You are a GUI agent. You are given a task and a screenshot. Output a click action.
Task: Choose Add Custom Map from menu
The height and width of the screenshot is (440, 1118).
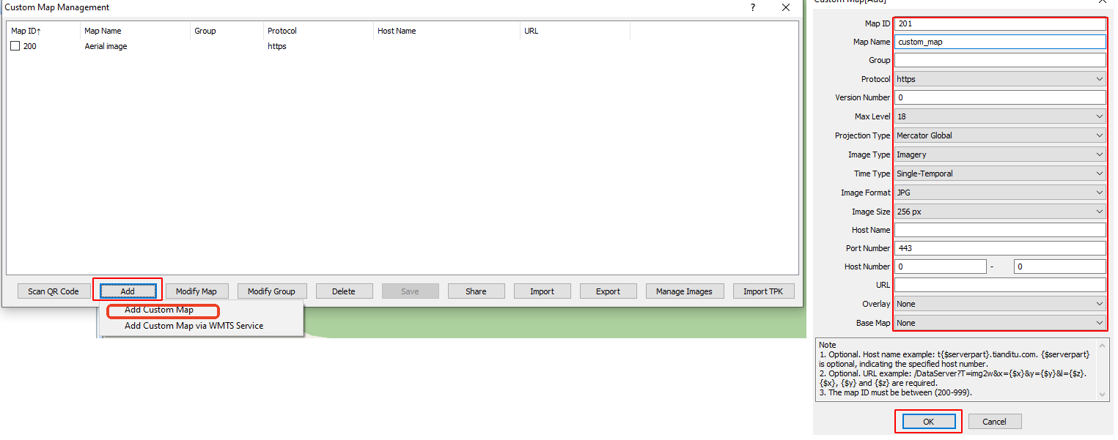159,310
